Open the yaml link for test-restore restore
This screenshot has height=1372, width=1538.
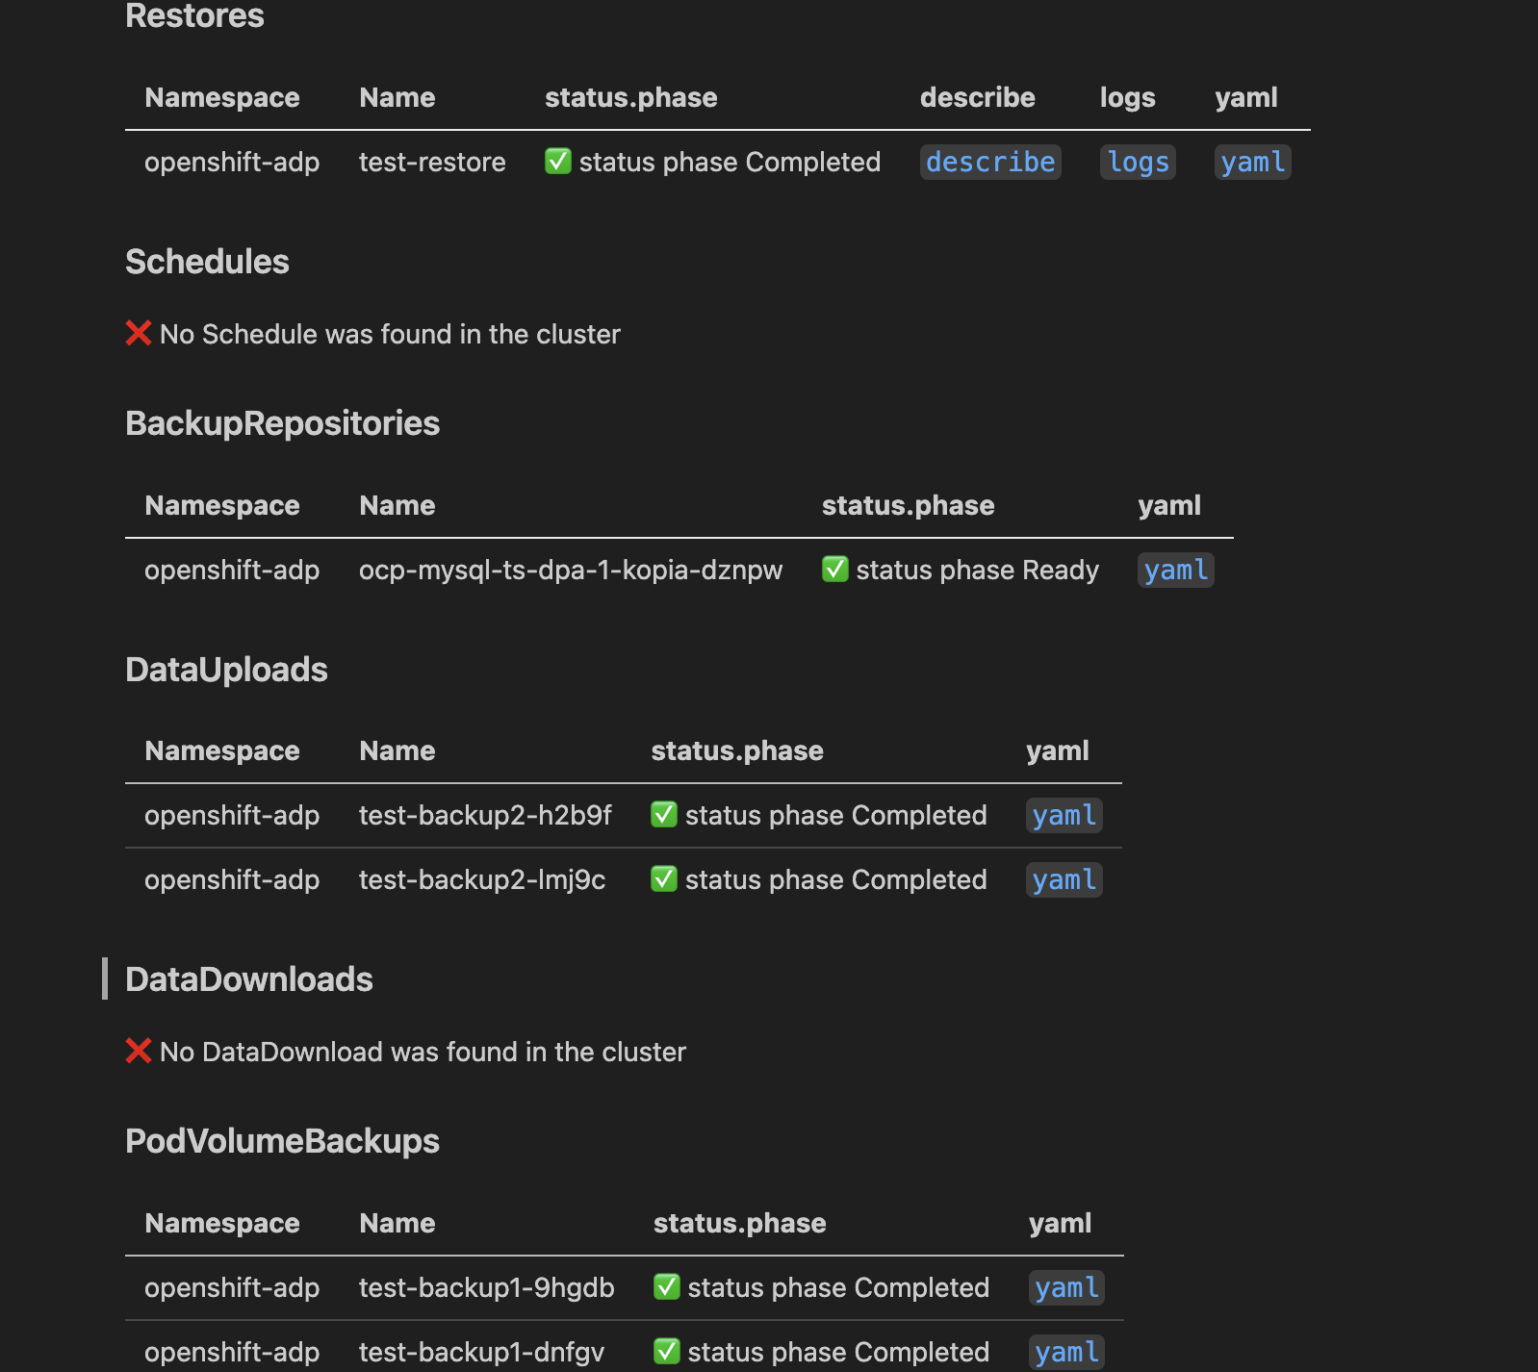1252,162
